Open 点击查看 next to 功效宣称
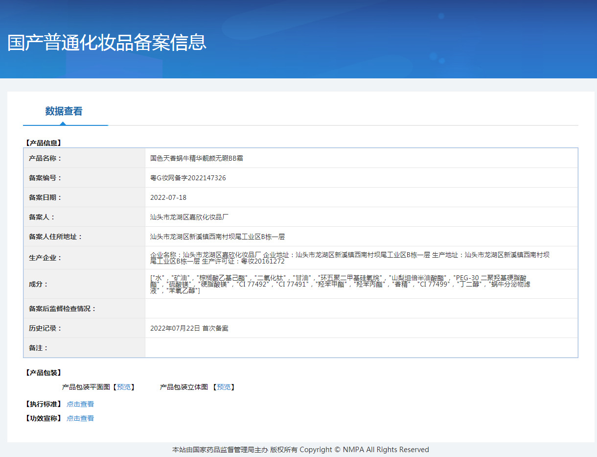The image size is (597, 457). click(80, 418)
